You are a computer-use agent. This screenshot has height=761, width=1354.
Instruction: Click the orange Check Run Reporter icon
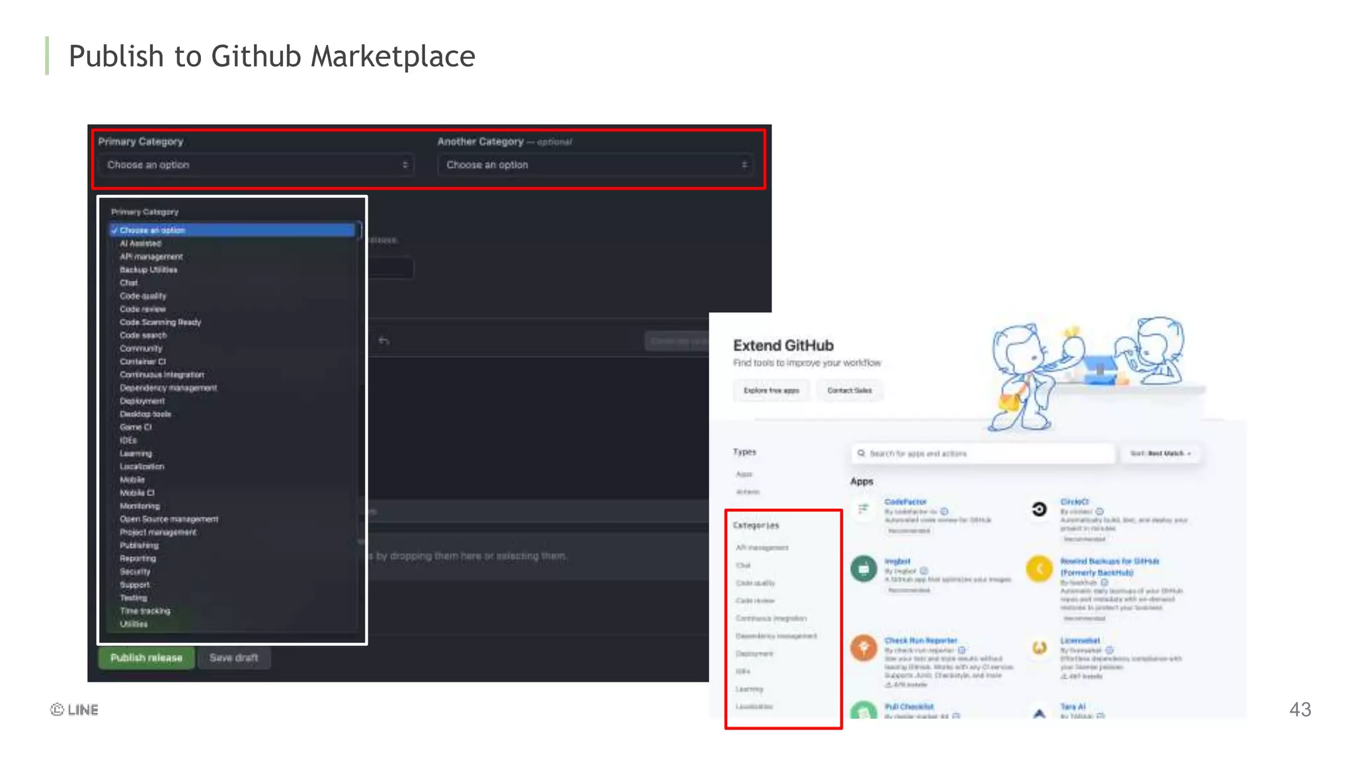(x=863, y=647)
